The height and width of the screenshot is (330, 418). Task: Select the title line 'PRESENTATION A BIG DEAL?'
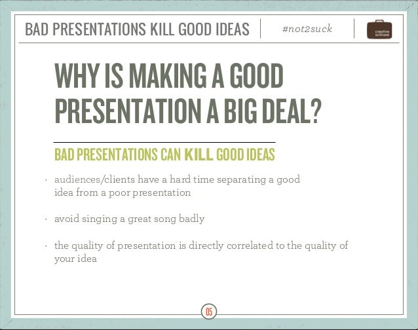click(187, 111)
